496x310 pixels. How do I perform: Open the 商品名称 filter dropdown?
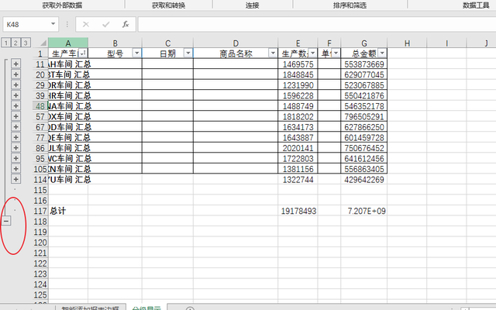click(273, 53)
